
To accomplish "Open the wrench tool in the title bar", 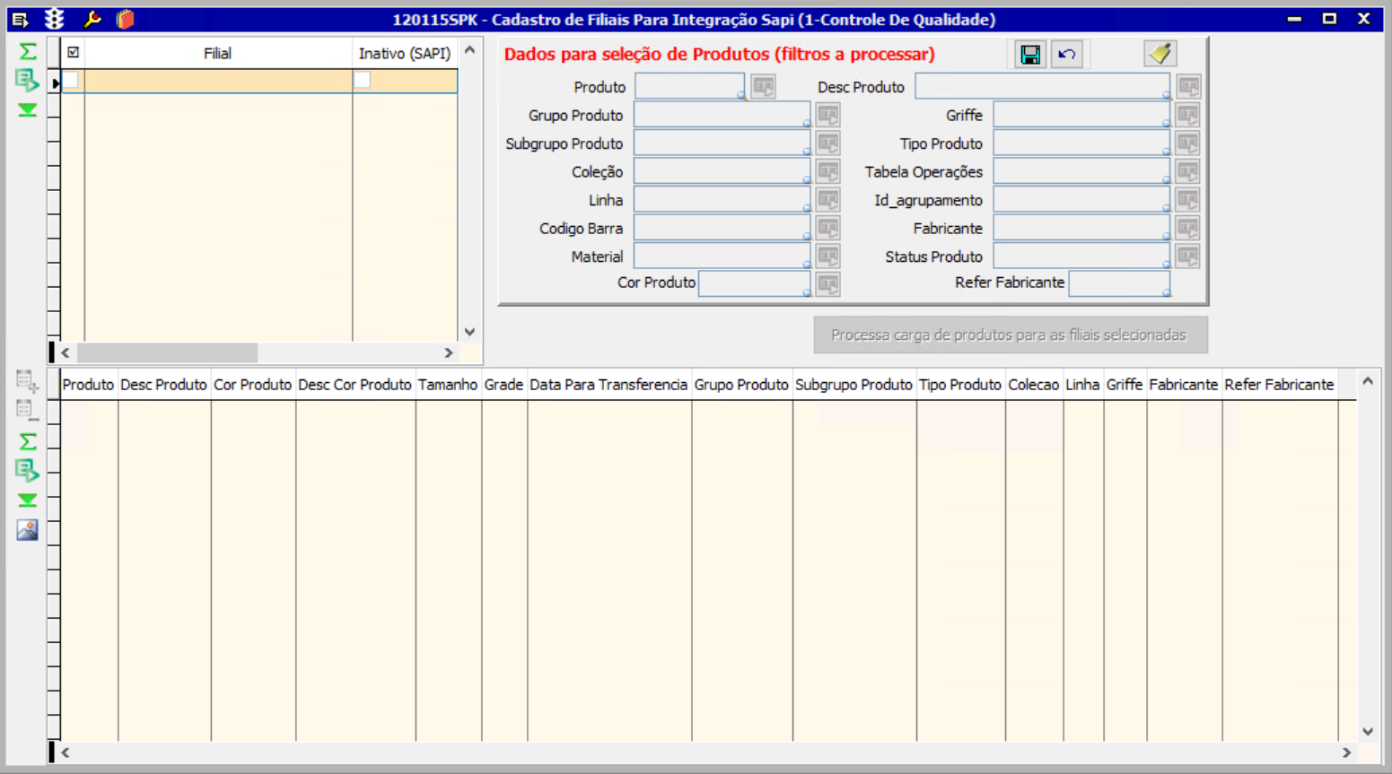I will point(92,19).
